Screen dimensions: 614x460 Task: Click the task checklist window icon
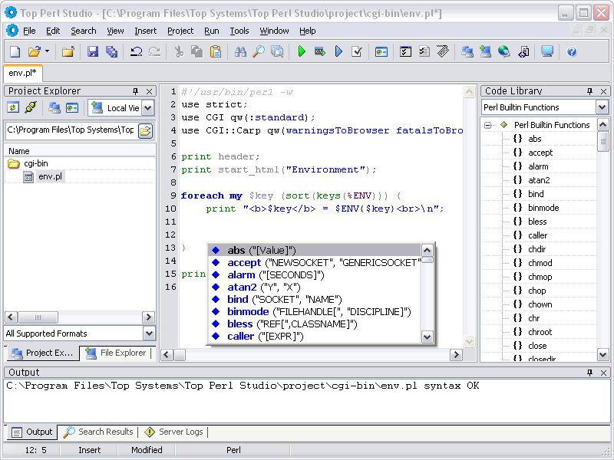click(406, 51)
